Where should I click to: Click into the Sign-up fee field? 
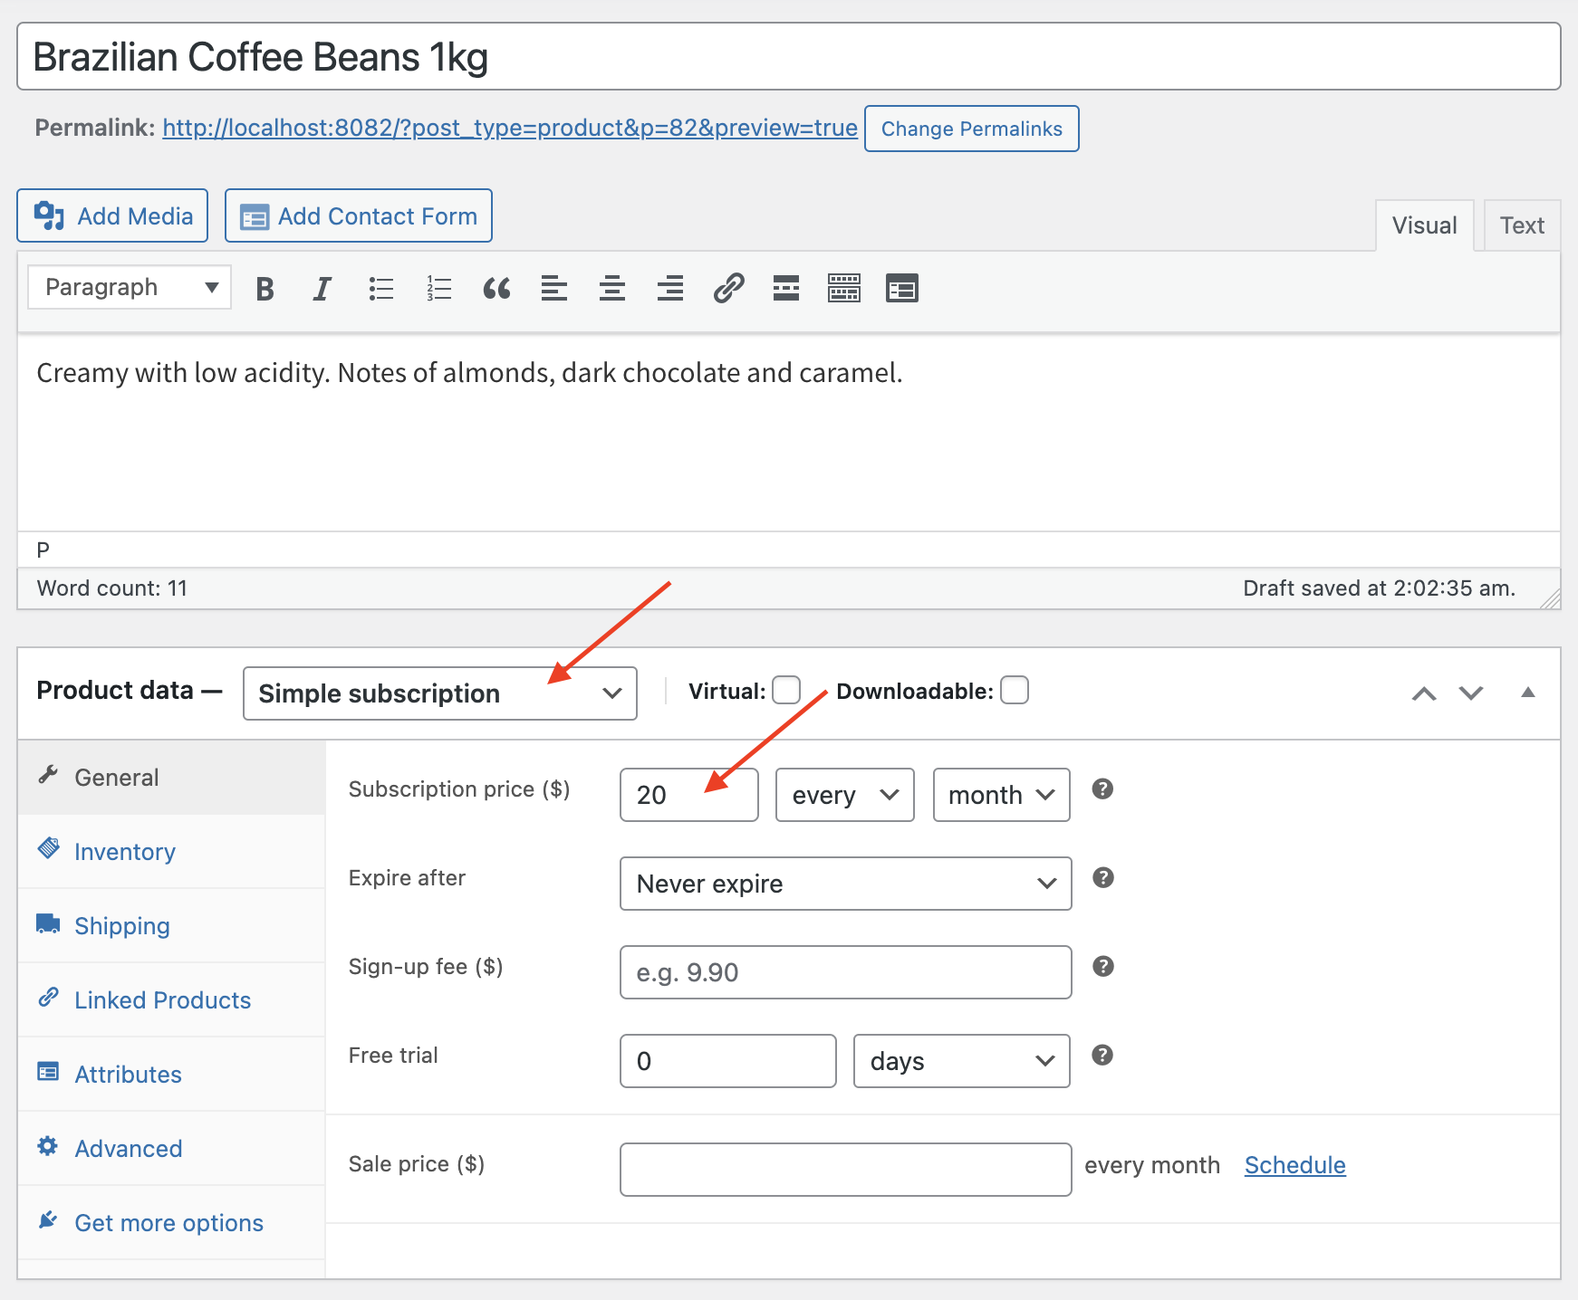coord(845,972)
